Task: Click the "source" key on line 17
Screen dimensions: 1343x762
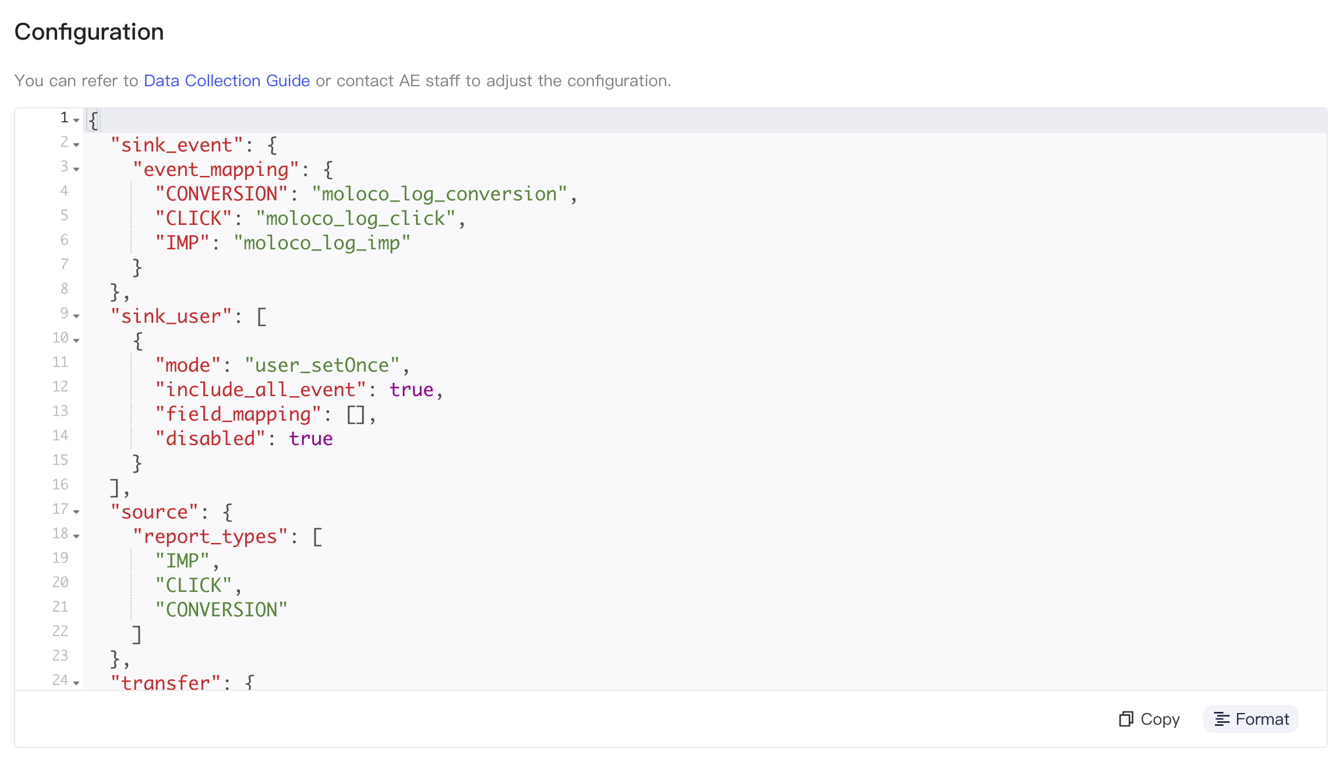Action: click(x=154, y=512)
